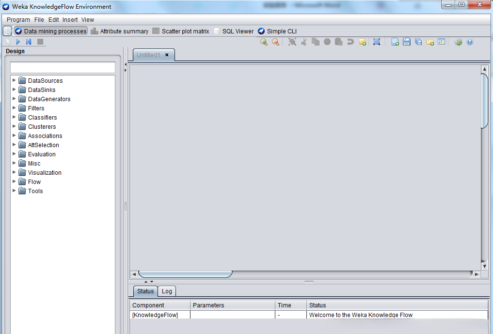Run flow sequentially with the step-play icon
The height and width of the screenshot is (334, 493).
click(x=29, y=42)
